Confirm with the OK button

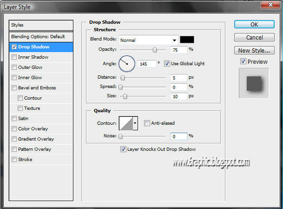tap(254, 24)
